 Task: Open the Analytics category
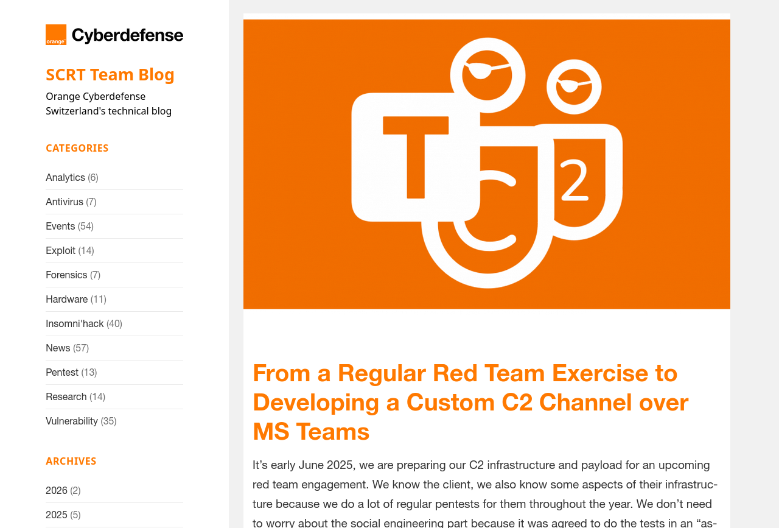coord(65,178)
